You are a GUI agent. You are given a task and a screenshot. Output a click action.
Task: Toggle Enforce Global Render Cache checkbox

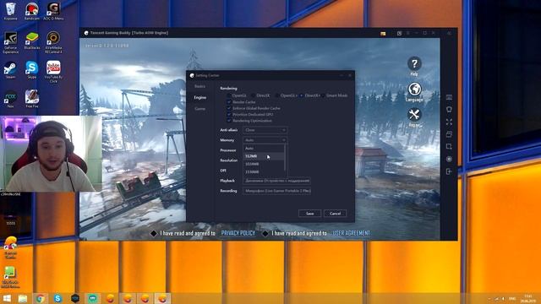click(x=229, y=108)
